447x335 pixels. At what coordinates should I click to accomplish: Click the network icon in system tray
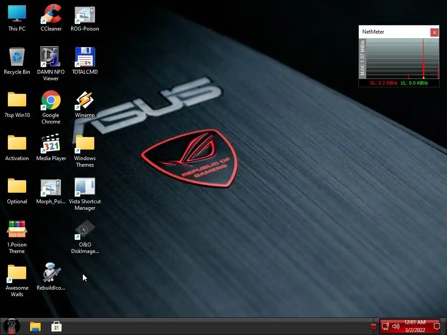(x=385, y=326)
